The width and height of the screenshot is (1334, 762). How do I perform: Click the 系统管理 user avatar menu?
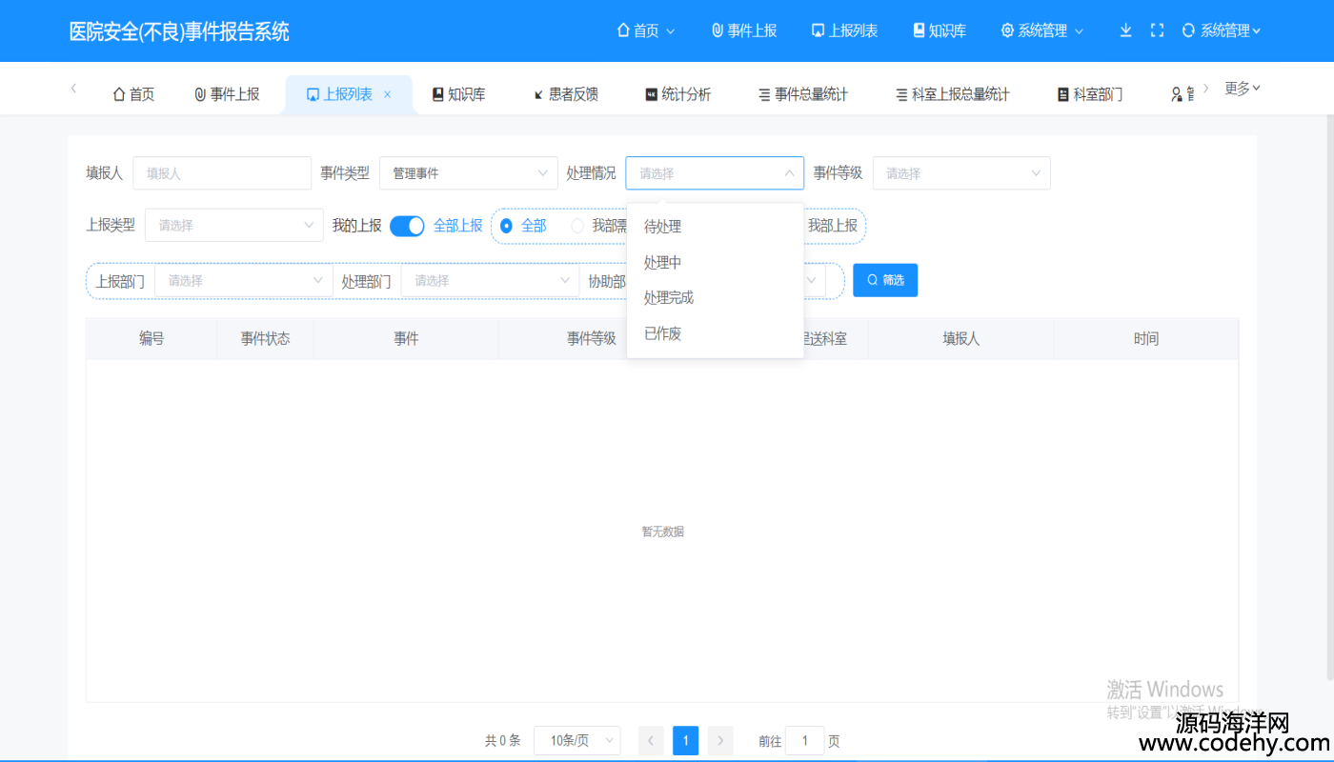[1223, 30]
